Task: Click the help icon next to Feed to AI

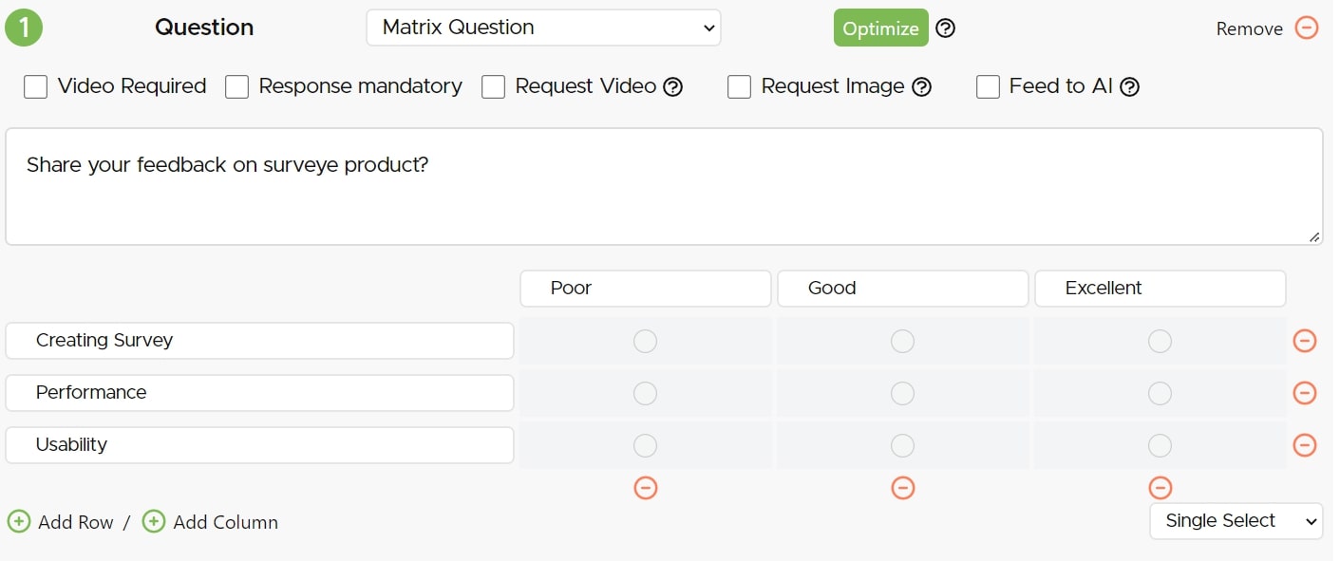Action: click(1129, 87)
